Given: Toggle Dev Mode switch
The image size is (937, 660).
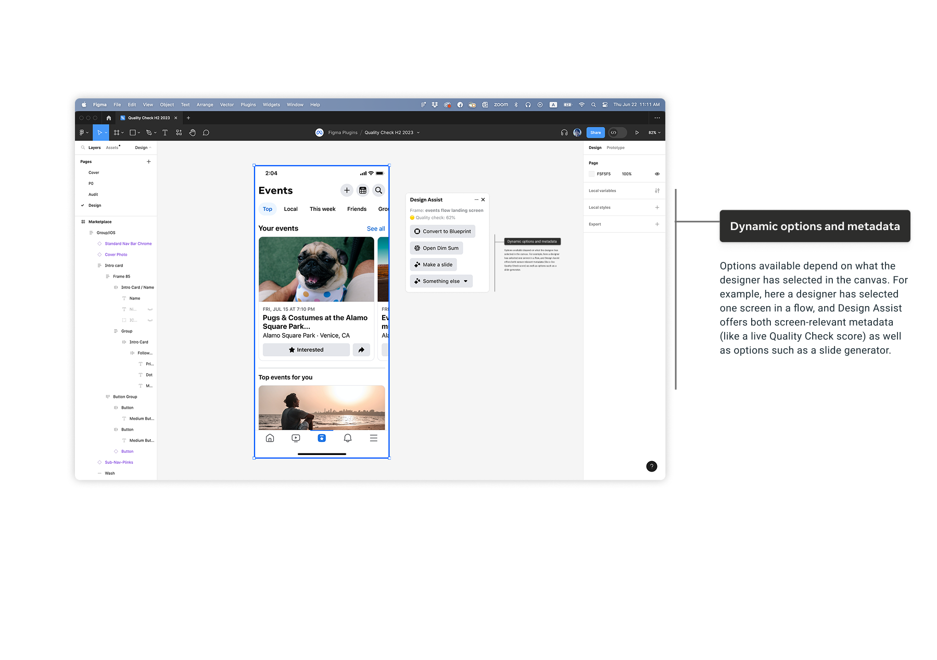Looking at the screenshot, I should click(x=617, y=133).
